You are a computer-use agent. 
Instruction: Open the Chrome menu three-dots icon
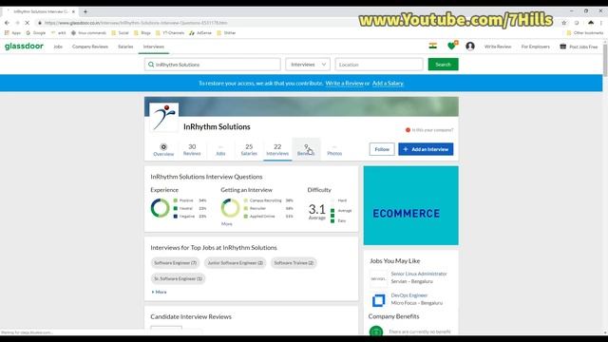[x=601, y=23]
